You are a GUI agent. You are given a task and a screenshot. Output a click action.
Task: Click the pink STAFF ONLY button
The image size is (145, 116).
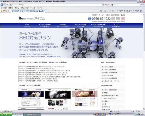tap(123, 19)
